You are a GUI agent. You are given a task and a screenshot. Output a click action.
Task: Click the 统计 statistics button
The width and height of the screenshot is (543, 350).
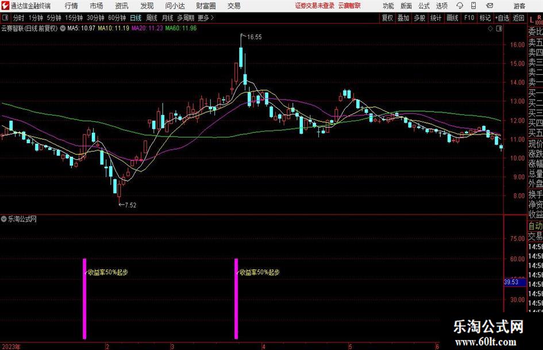pyautogui.click(x=436, y=18)
